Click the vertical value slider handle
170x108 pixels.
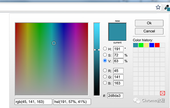pos(97,50)
